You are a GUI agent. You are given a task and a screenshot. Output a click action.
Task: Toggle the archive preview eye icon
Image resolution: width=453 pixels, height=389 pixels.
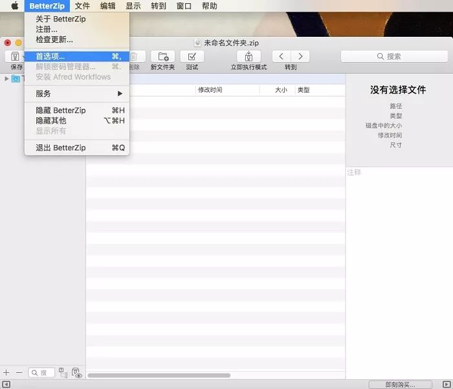[x=77, y=373]
